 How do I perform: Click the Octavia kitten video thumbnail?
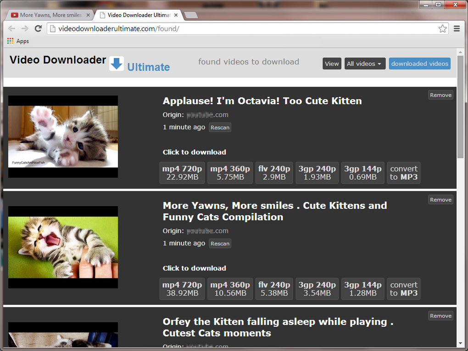[63, 137]
